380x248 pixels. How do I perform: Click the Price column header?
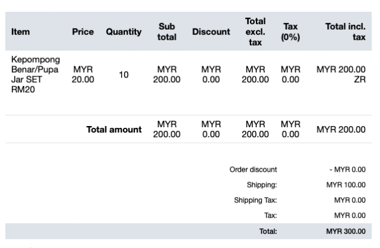point(83,33)
